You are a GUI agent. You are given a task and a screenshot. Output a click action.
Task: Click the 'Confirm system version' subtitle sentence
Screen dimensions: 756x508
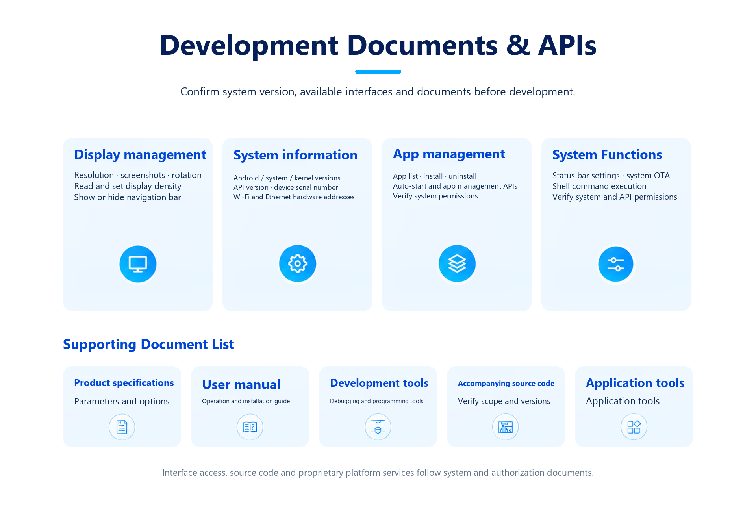pos(378,91)
